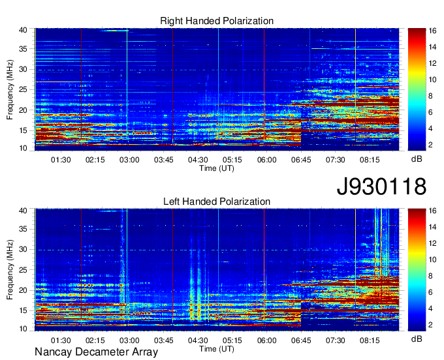The height and width of the screenshot is (360, 444).
Task: Click the 15 MHz tick on Right Handed plot
Action: coord(23,130)
